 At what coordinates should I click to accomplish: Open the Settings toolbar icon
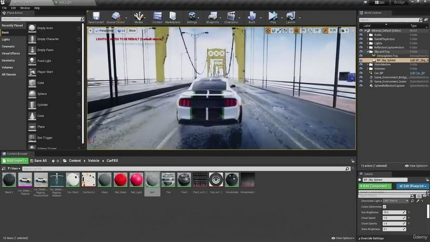(x=192, y=16)
